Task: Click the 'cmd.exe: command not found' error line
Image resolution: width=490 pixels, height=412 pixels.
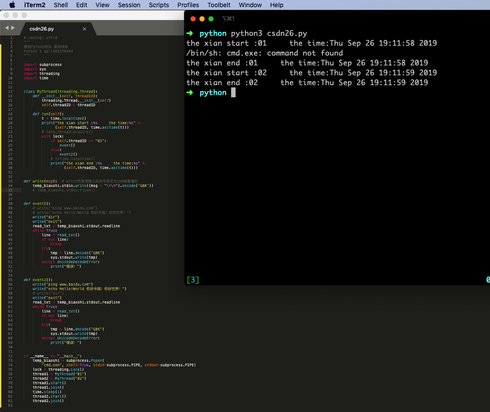Action: [x=265, y=53]
